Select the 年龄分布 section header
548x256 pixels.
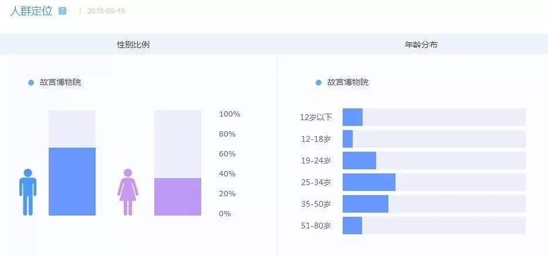tap(421, 45)
